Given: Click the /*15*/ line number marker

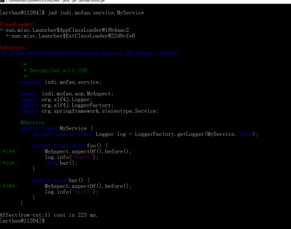Looking at the screenshot, I should pyautogui.click(x=9, y=163).
